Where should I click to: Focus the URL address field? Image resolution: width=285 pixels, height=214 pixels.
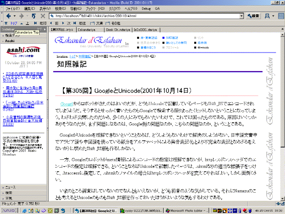tap(147, 16)
